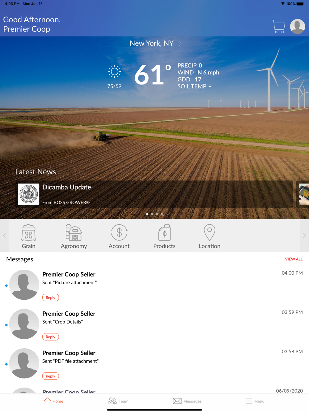Open the Menu tab
309x413 pixels.
255,401
